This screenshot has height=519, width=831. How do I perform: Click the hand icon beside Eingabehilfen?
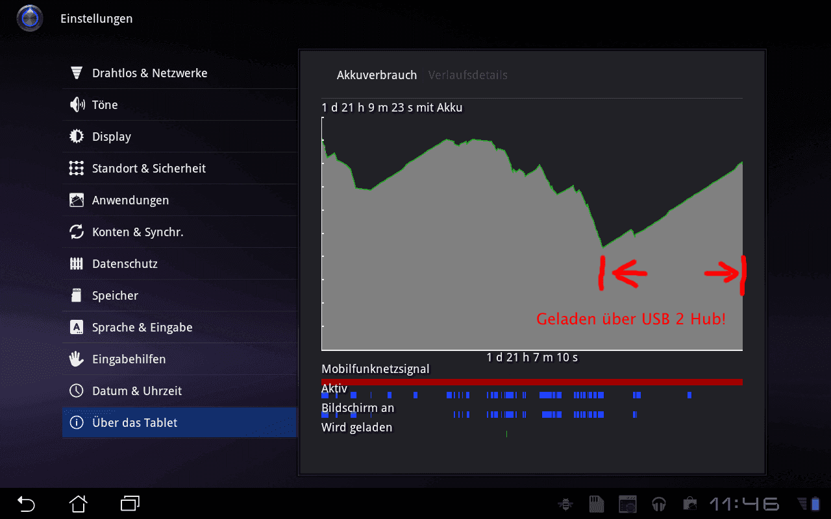[77, 359]
